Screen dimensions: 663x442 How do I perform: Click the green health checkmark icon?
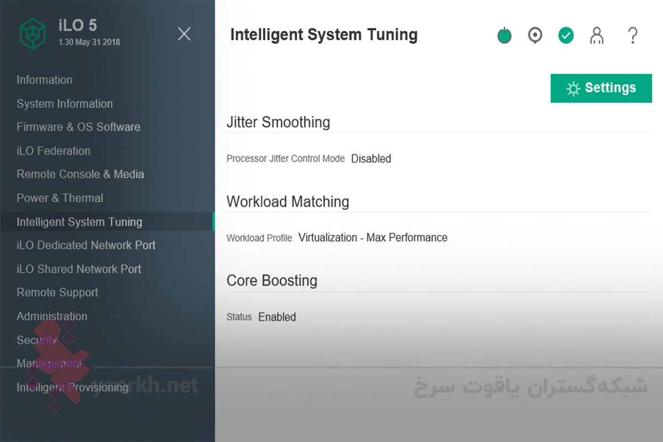tap(566, 36)
